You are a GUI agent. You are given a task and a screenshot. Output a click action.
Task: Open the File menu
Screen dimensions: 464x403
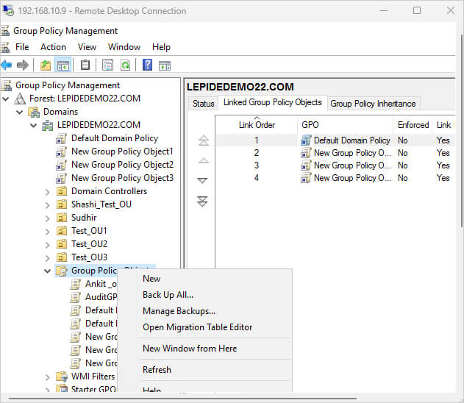click(x=22, y=47)
